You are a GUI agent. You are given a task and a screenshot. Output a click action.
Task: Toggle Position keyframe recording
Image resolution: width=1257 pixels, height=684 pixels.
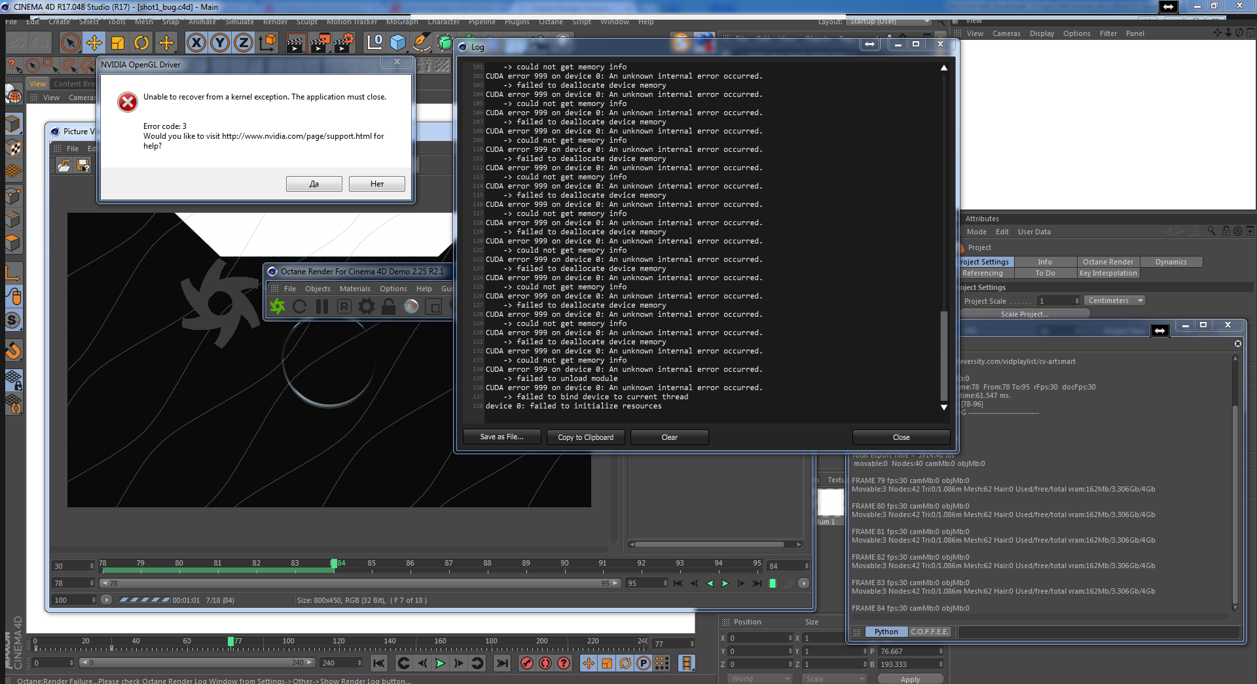coord(589,663)
